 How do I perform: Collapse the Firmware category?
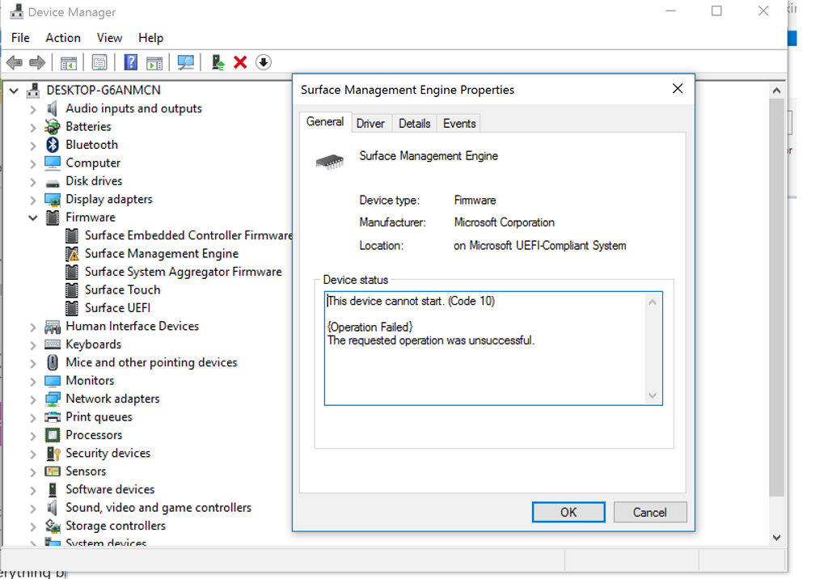(x=32, y=218)
